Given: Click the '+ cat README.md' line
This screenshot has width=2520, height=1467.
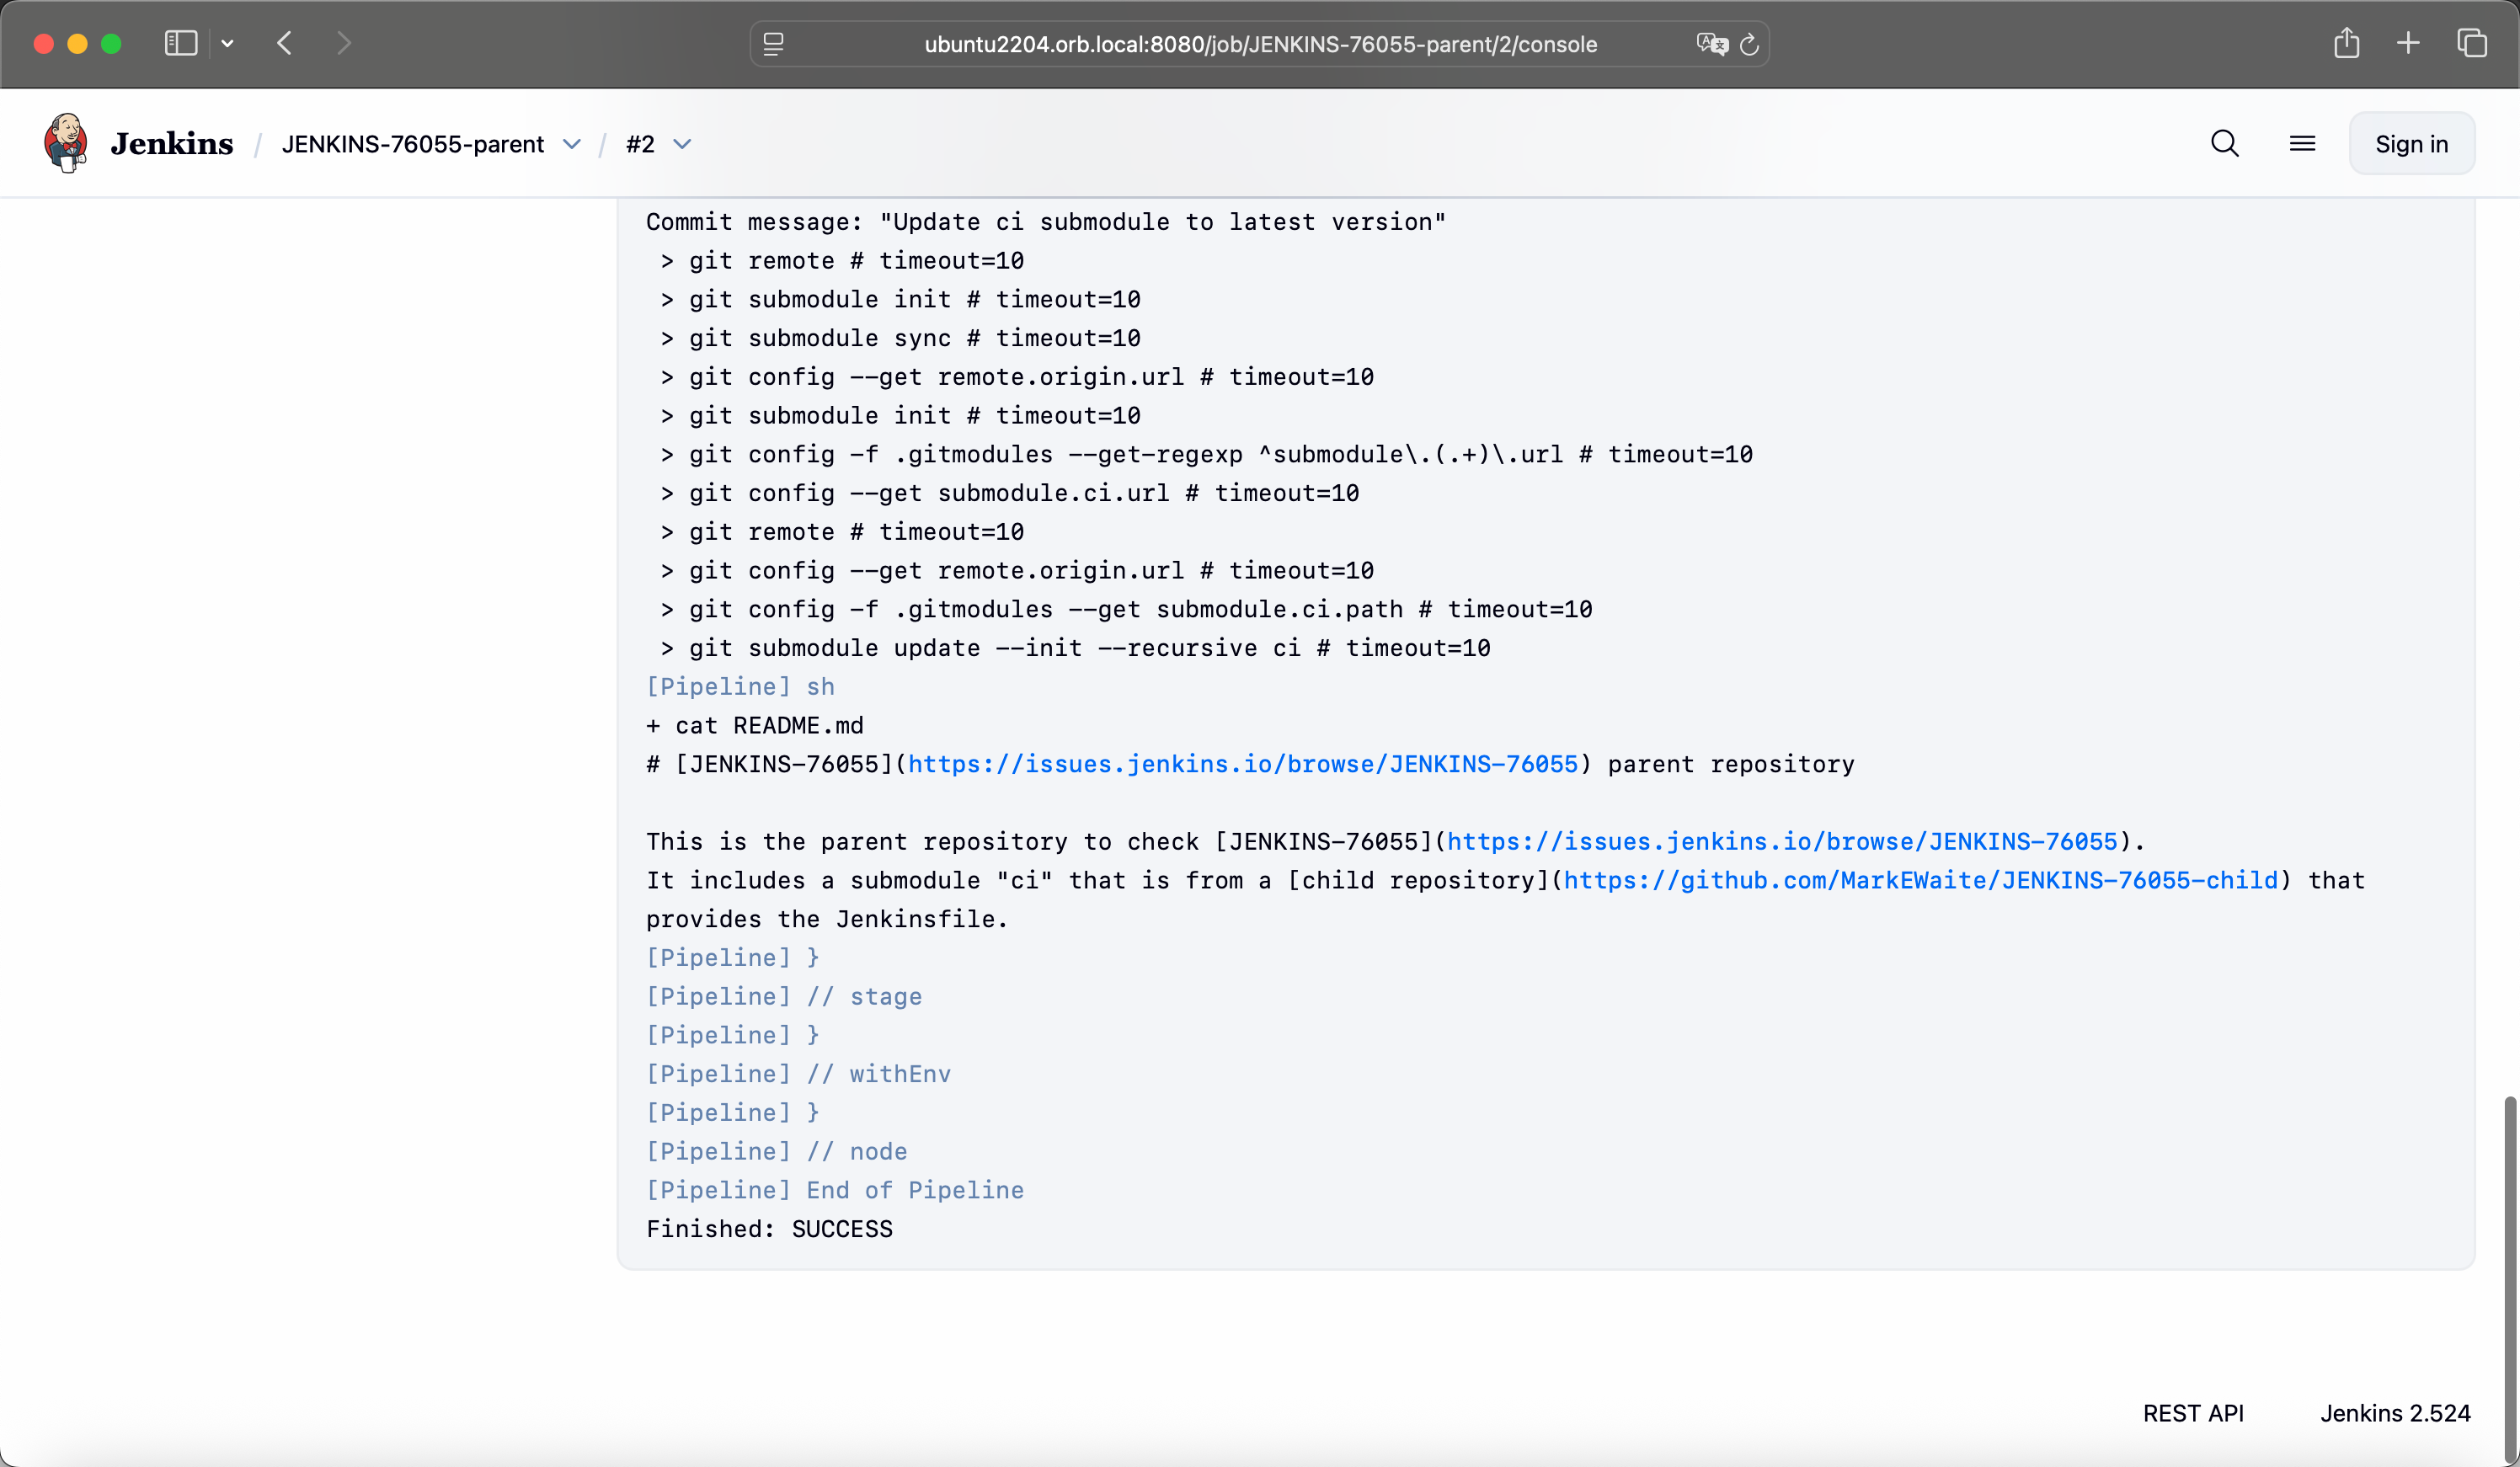Looking at the screenshot, I should click(x=755, y=725).
